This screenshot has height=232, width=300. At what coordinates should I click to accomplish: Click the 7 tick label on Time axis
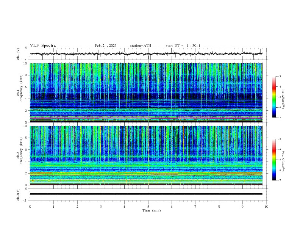[x=195, y=207]
